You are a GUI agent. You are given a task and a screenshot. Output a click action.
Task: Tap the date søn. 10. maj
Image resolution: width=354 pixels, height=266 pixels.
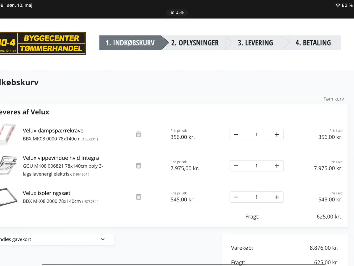click(x=20, y=5)
